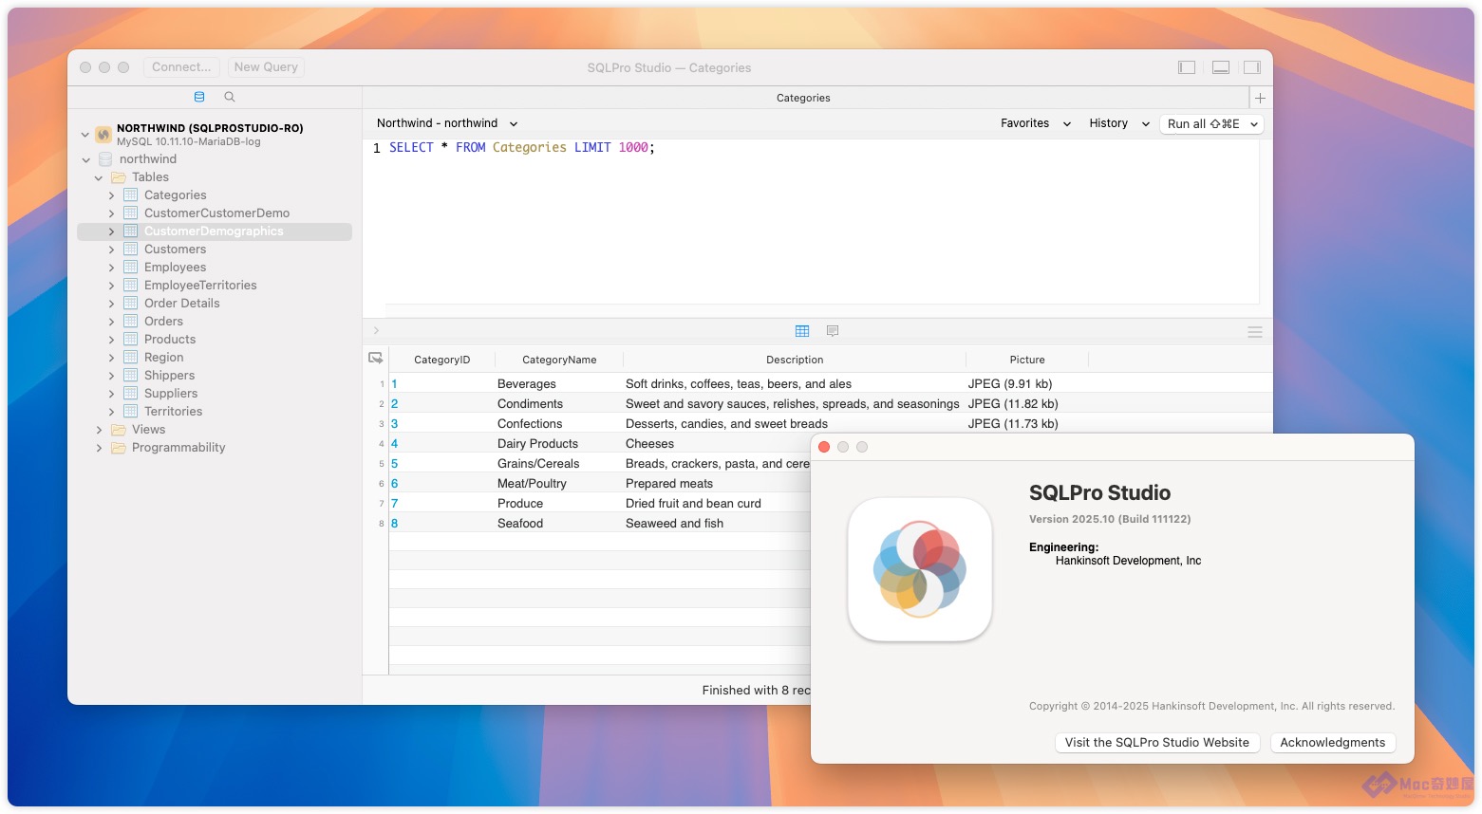Open the sidebar search magnifier icon
This screenshot has width=1482, height=814.
230,97
